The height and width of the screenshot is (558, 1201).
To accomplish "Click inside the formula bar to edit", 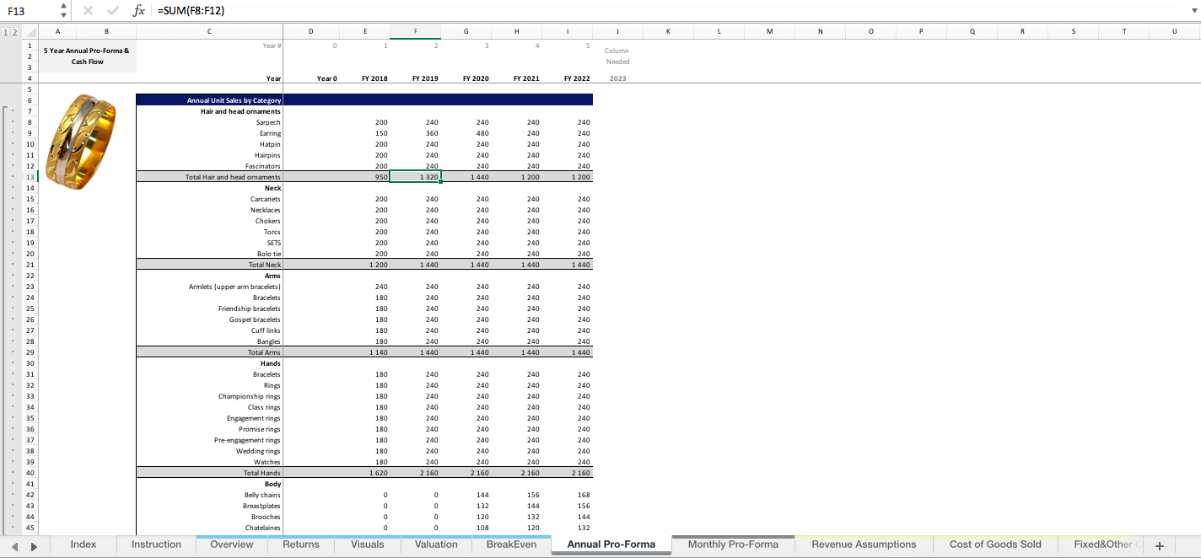I will pyautogui.click(x=337, y=11).
